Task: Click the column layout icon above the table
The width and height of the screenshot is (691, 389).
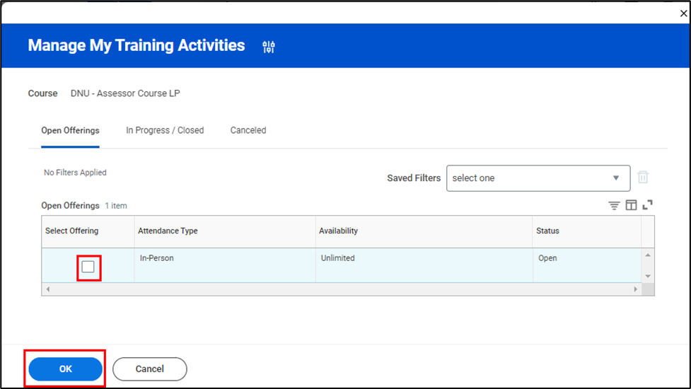Action: coord(631,206)
